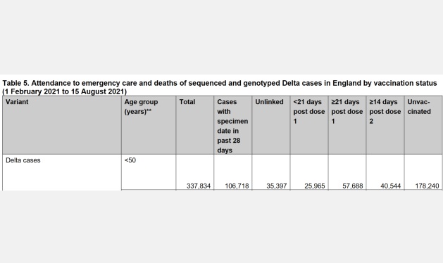
Task: Select the Unvaccinated column header
Action: point(419,107)
